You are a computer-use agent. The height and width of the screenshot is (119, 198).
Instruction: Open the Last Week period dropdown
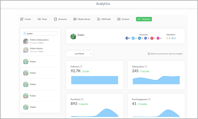pos(80,54)
